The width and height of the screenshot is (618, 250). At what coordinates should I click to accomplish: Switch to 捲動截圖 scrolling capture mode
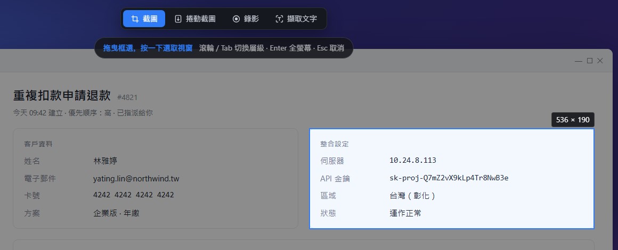[195, 19]
